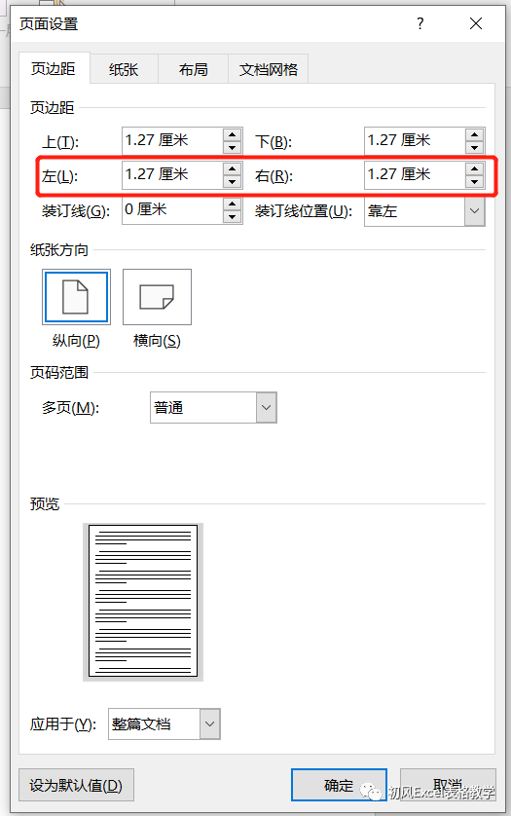This screenshot has height=816, width=511.
Task: Click the 下 bottom margin input field
Action: [x=415, y=141]
